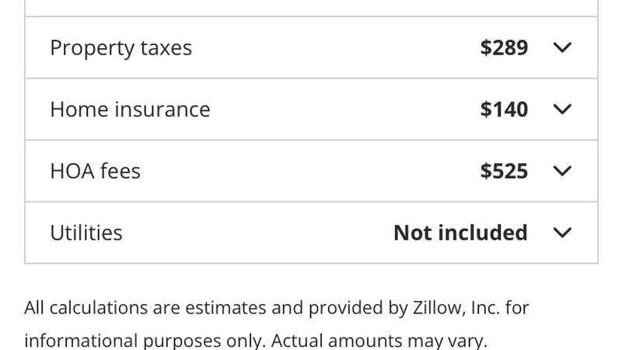Click the $289 property tax amount
The image size is (622, 350).
(x=504, y=47)
